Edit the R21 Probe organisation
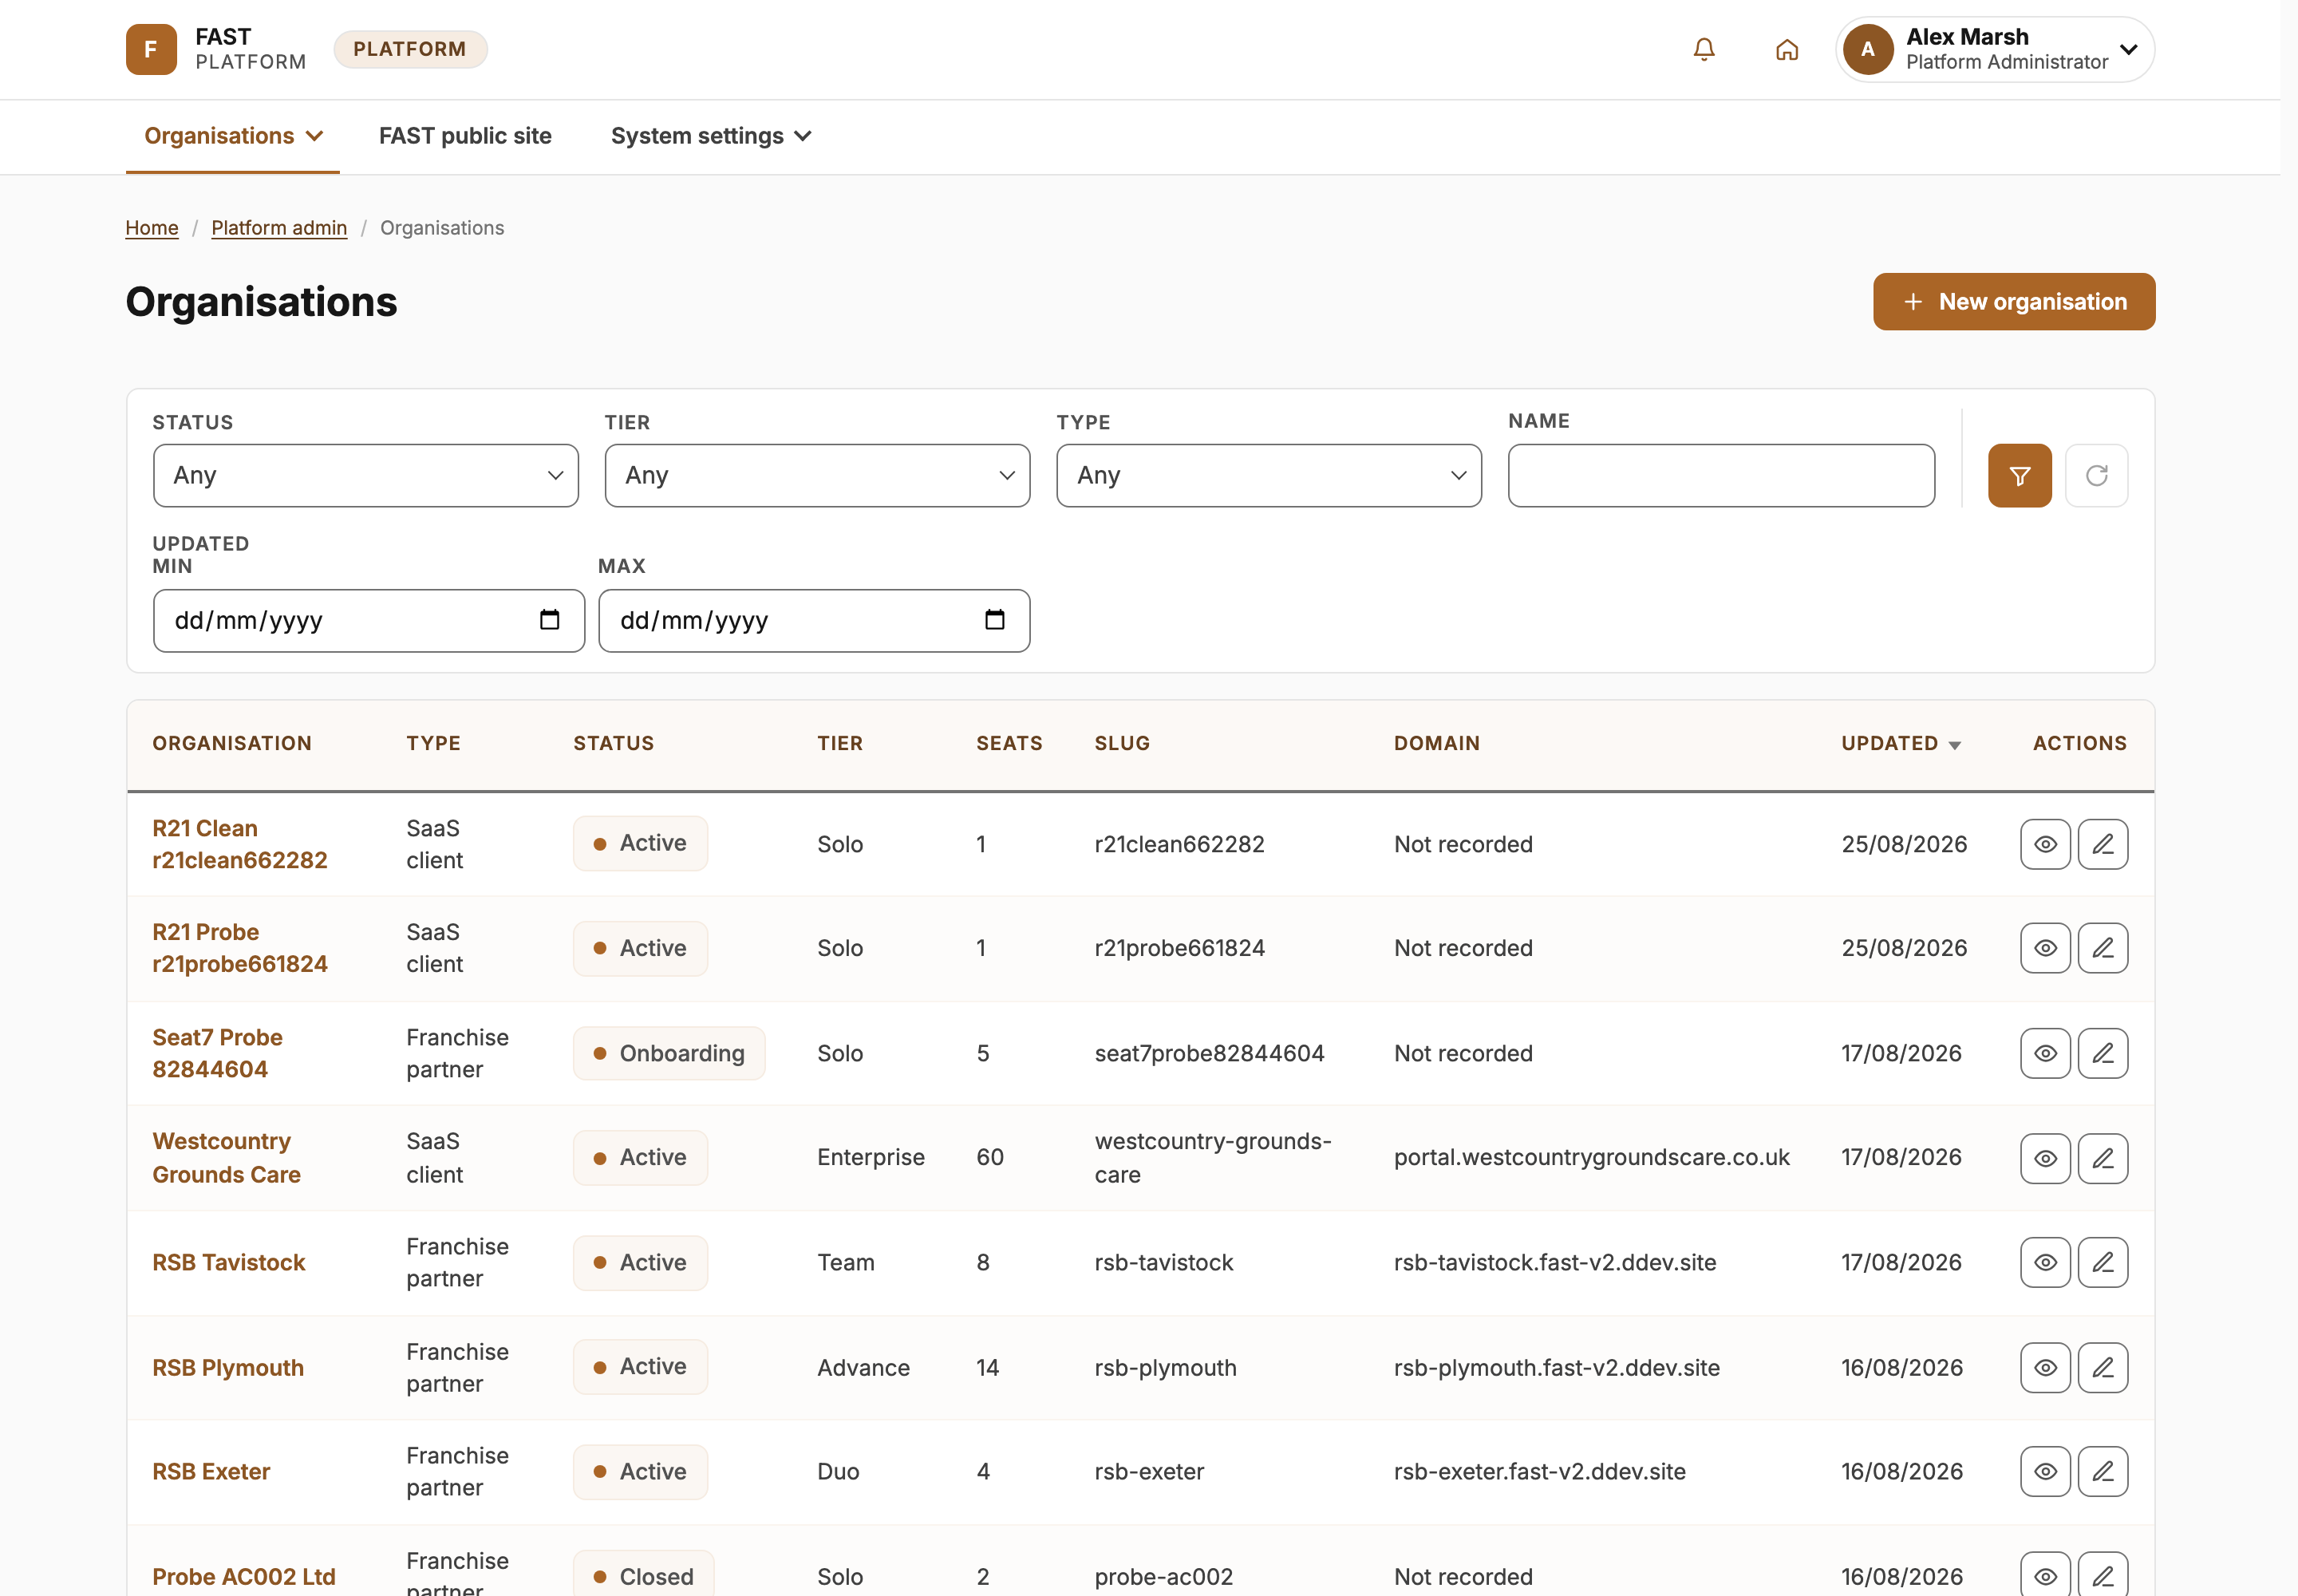The width and height of the screenshot is (2298, 1596). 2102,948
